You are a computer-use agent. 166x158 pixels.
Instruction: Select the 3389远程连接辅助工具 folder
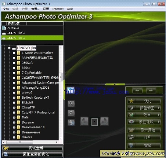(x=37, y=58)
